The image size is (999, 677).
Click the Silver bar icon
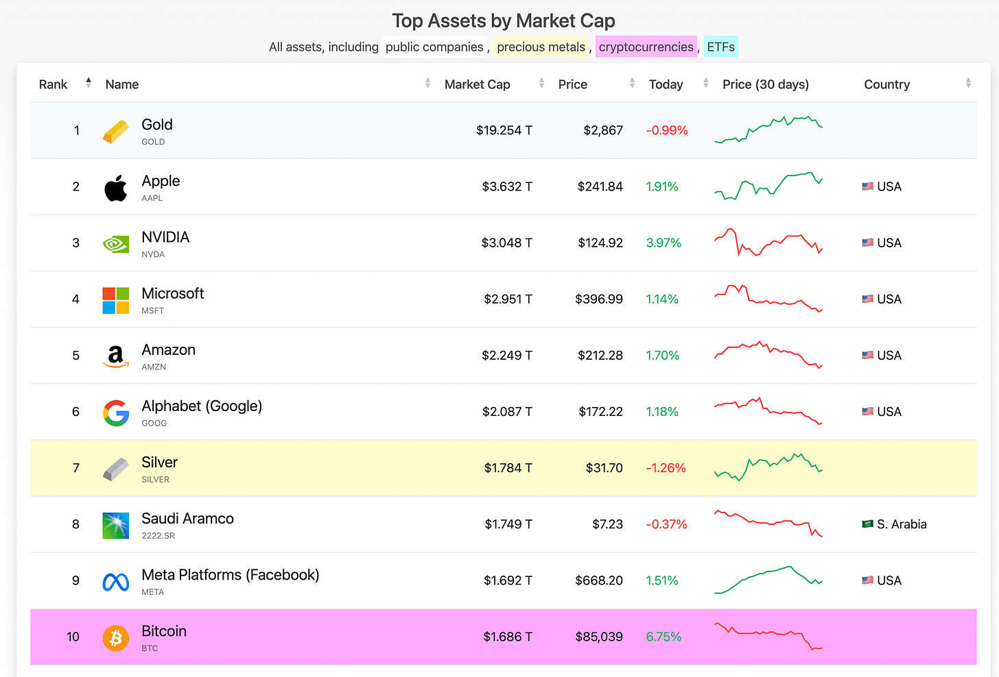(116, 469)
